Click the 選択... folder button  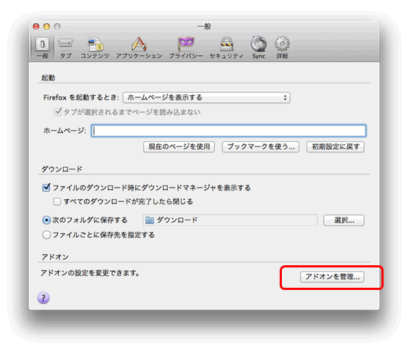pyautogui.click(x=344, y=220)
